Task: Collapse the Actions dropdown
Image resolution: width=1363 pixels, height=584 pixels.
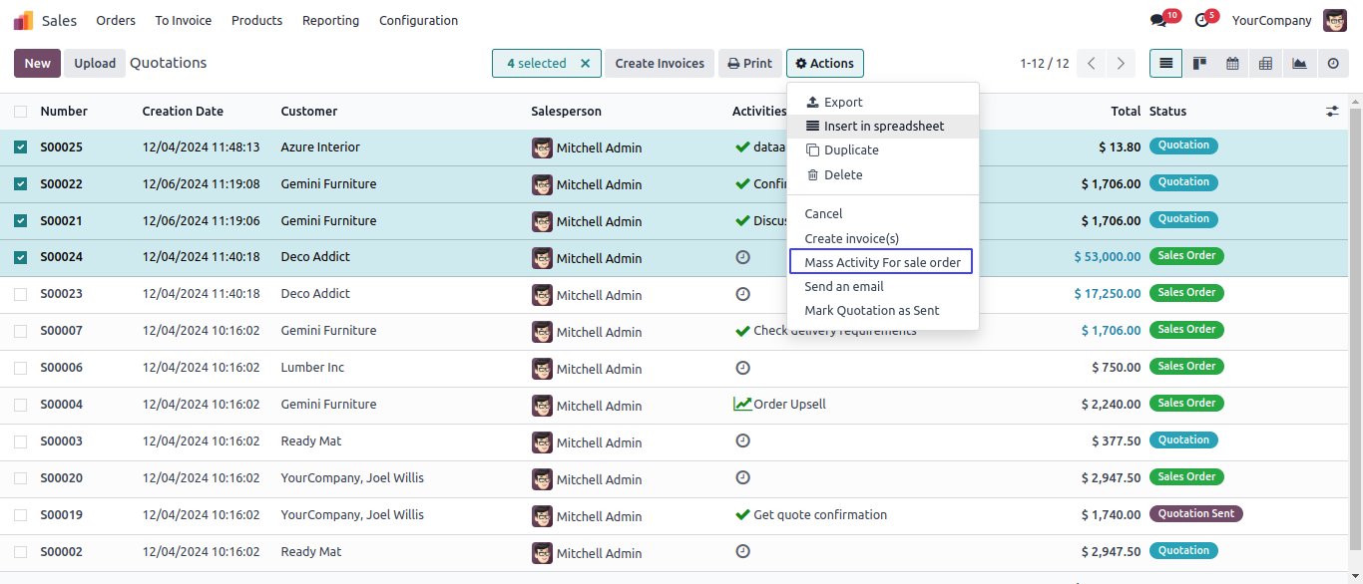Action: point(824,64)
